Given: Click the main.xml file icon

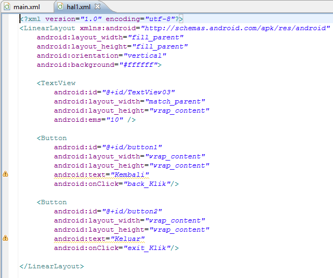Looking at the screenshot, I should (7, 7).
